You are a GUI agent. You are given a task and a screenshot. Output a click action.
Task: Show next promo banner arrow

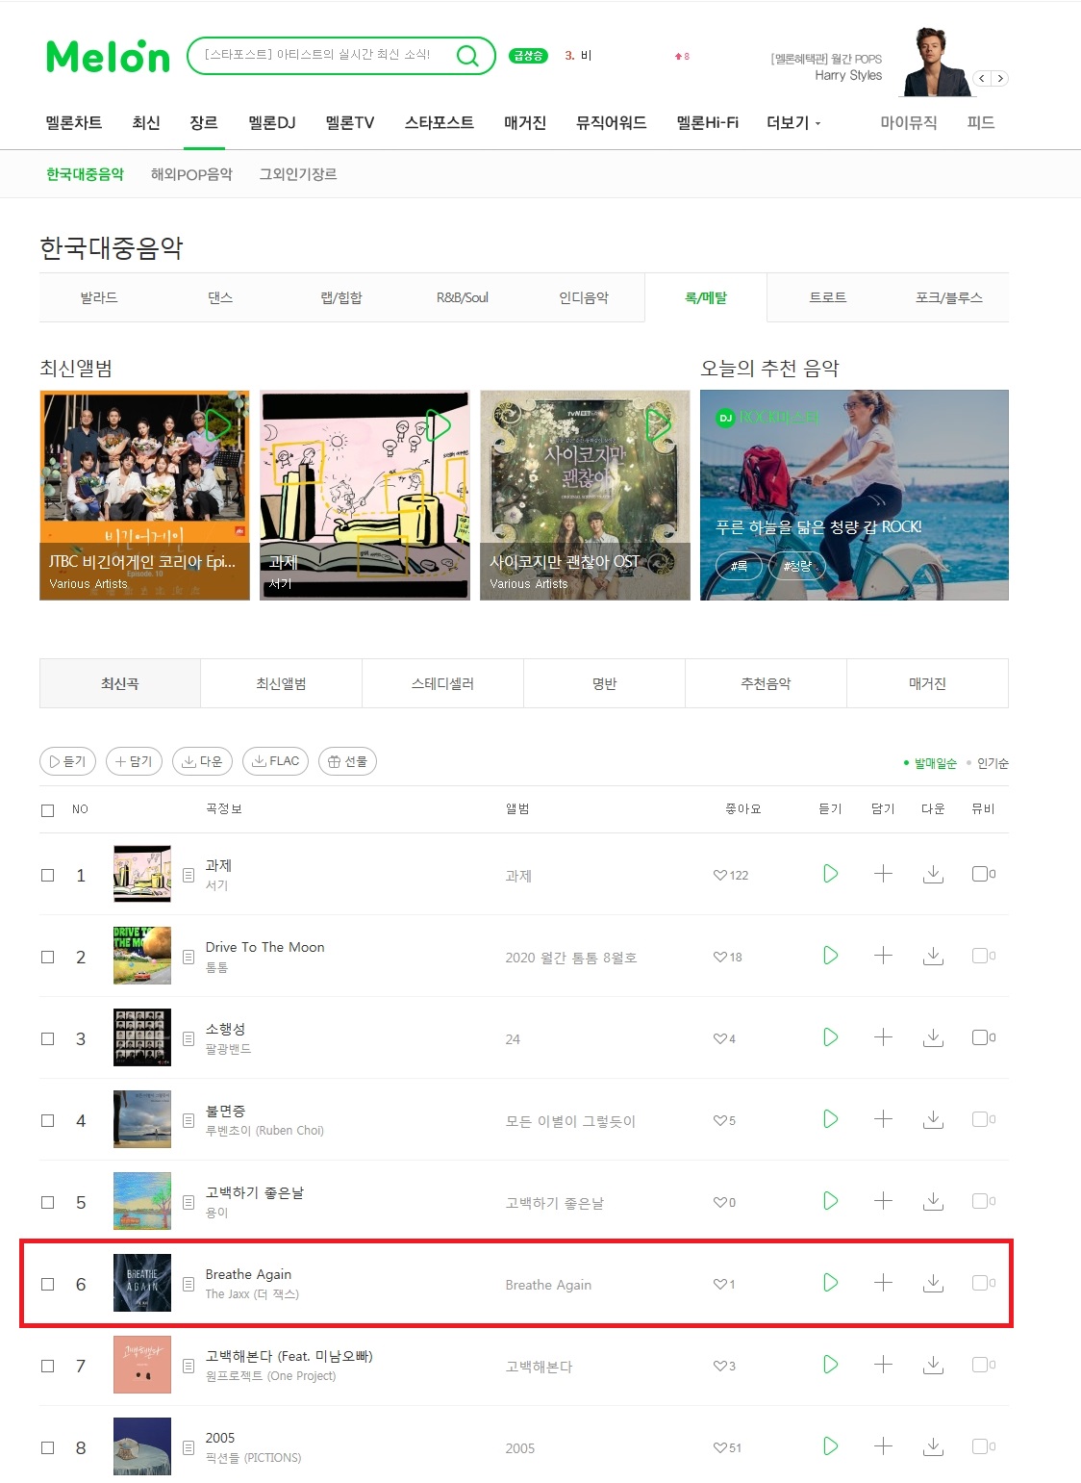[x=1000, y=79]
